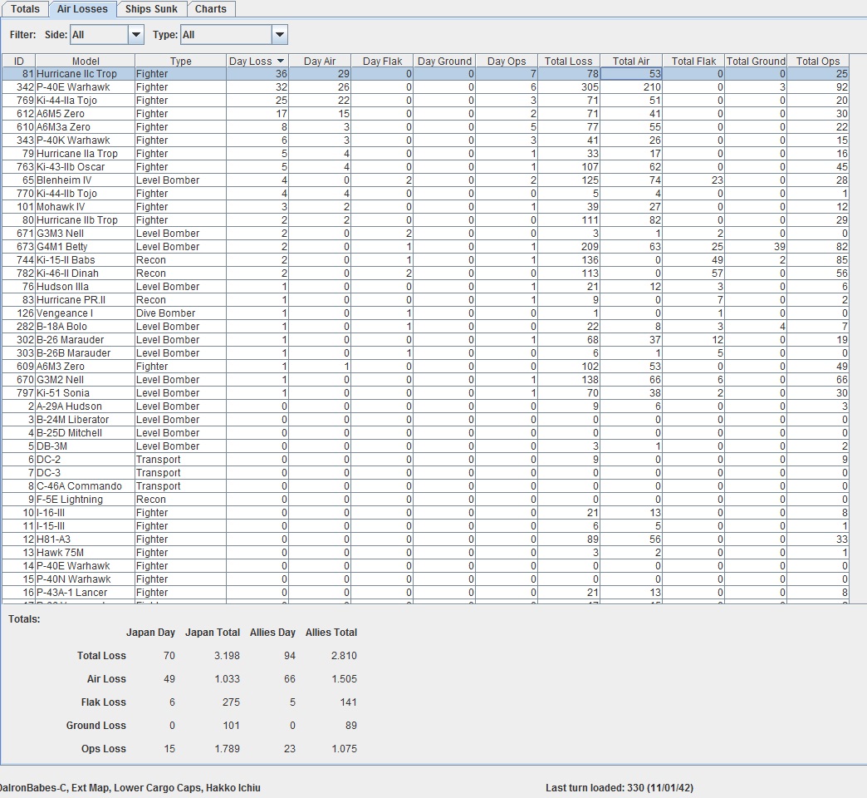This screenshot has width=867, height=798.
Task: Select the H81-A3 row
Action: 426,539
